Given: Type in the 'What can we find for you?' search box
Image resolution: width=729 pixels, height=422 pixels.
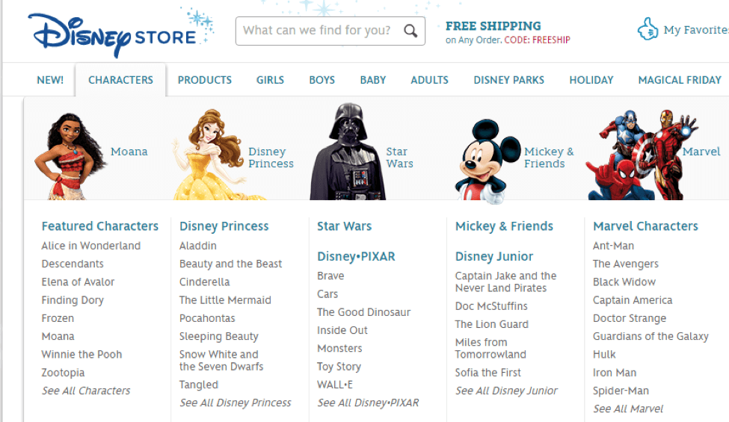Looking at the screenshot, I should (x=318, y=31).
